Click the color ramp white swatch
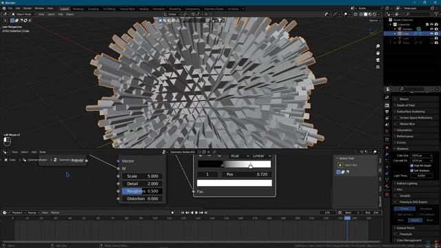Image resolution: width=441 pixels, height=248 pixels. click(234, 183)
